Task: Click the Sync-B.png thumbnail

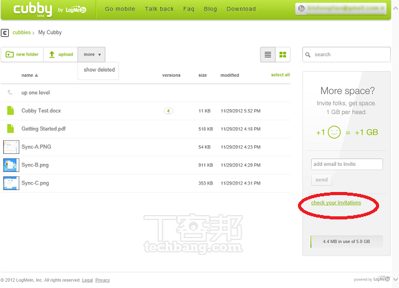Action: tap(11, 165)
